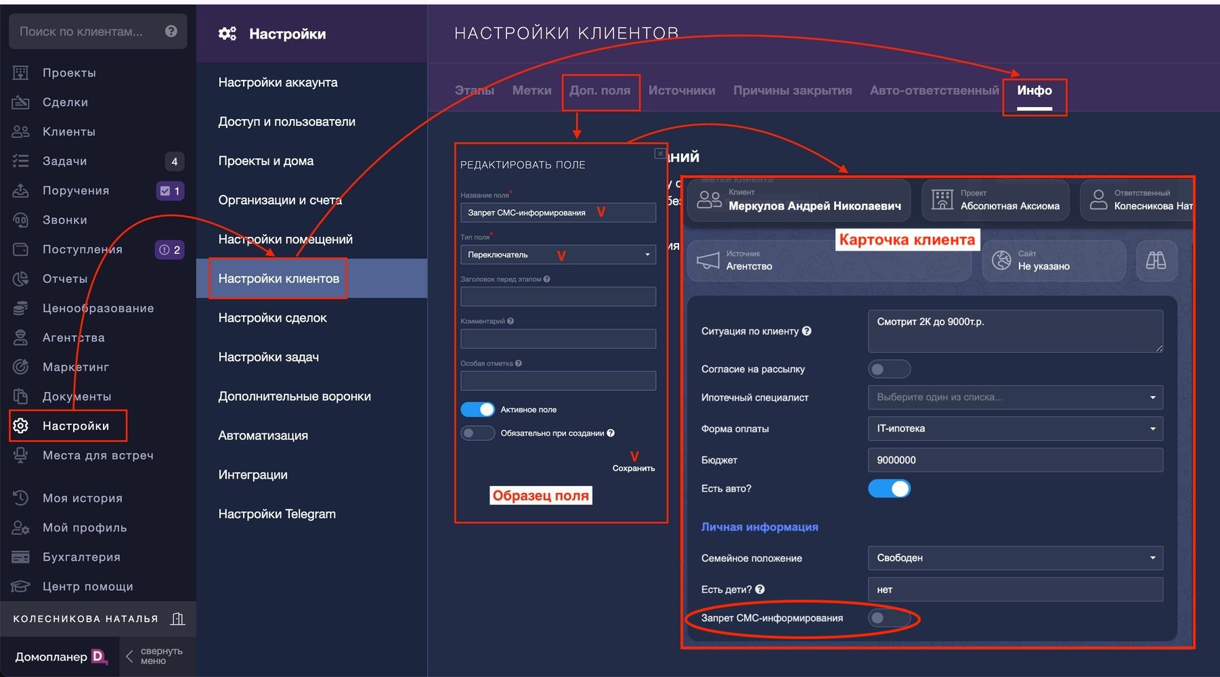Click the Домопланер logo
The height and width of the screenshot is (677, 1220).
click(61, 656)
